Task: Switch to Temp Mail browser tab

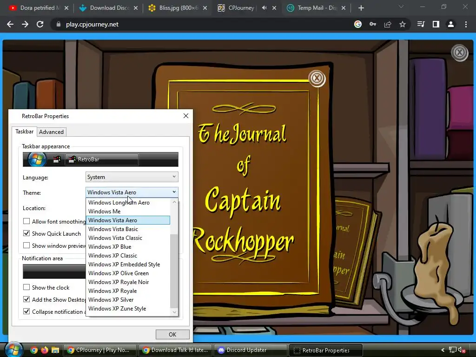Action: click(x=316, y=8)
